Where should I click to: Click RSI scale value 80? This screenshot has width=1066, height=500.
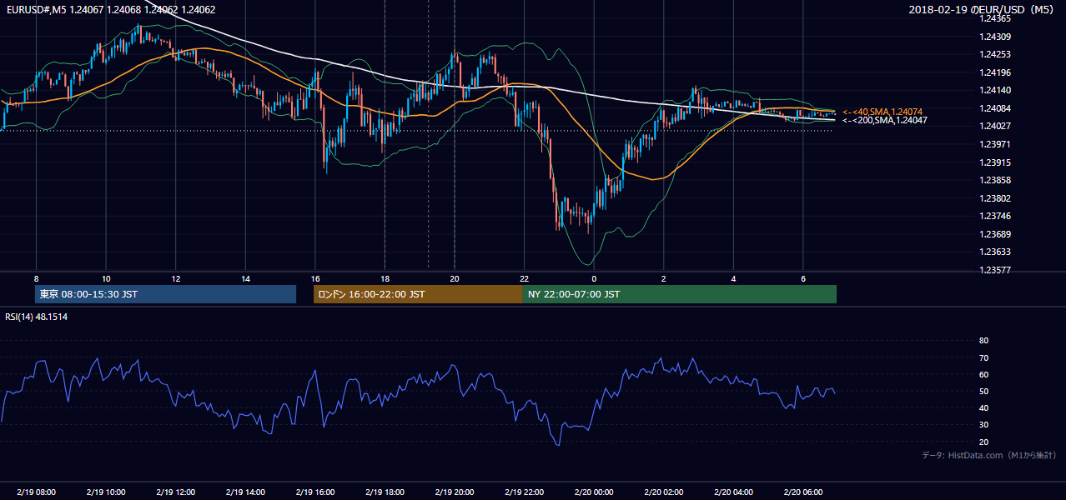[x=983, y=341]
